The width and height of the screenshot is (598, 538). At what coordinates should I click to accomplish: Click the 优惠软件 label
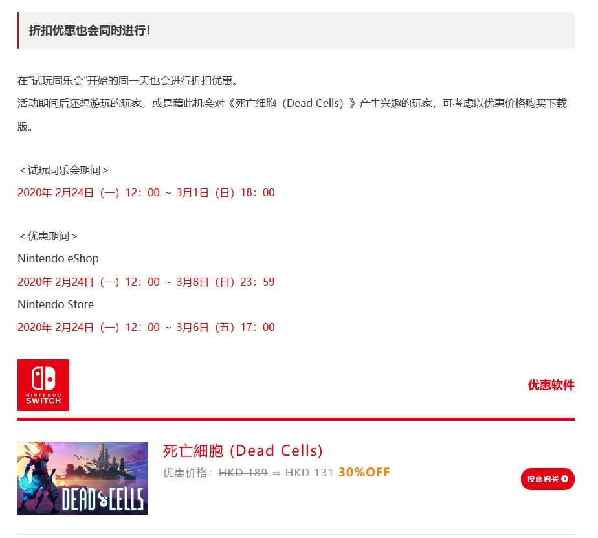551,385
